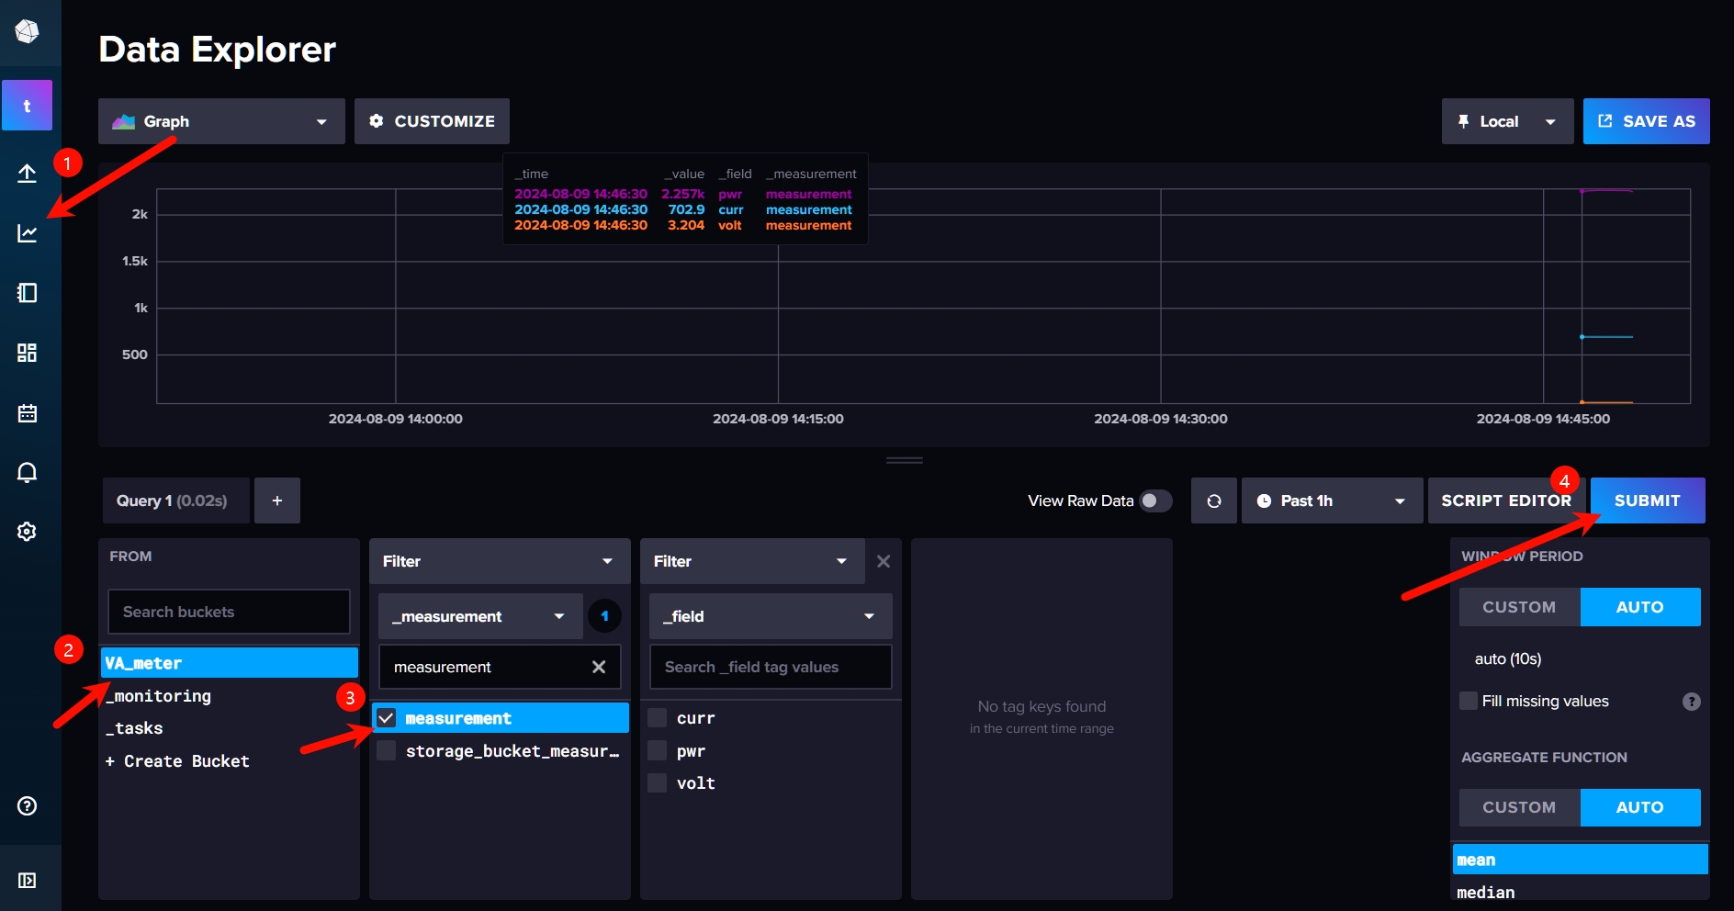The width and height of the screenshot is (1734, 911).
Task: Expand the Graph visualization type dropdown
Action: click(x=221, y=121)
